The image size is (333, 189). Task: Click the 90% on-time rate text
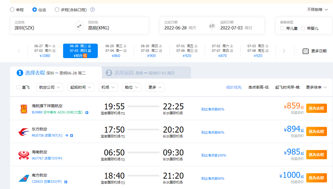(213, 179)
